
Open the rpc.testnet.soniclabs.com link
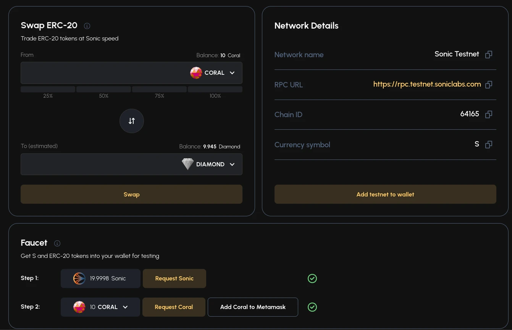click(x=427, y=84)
